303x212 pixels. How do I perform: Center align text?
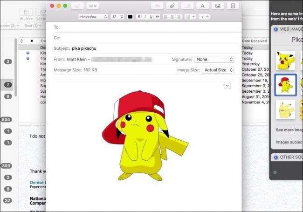172,17
